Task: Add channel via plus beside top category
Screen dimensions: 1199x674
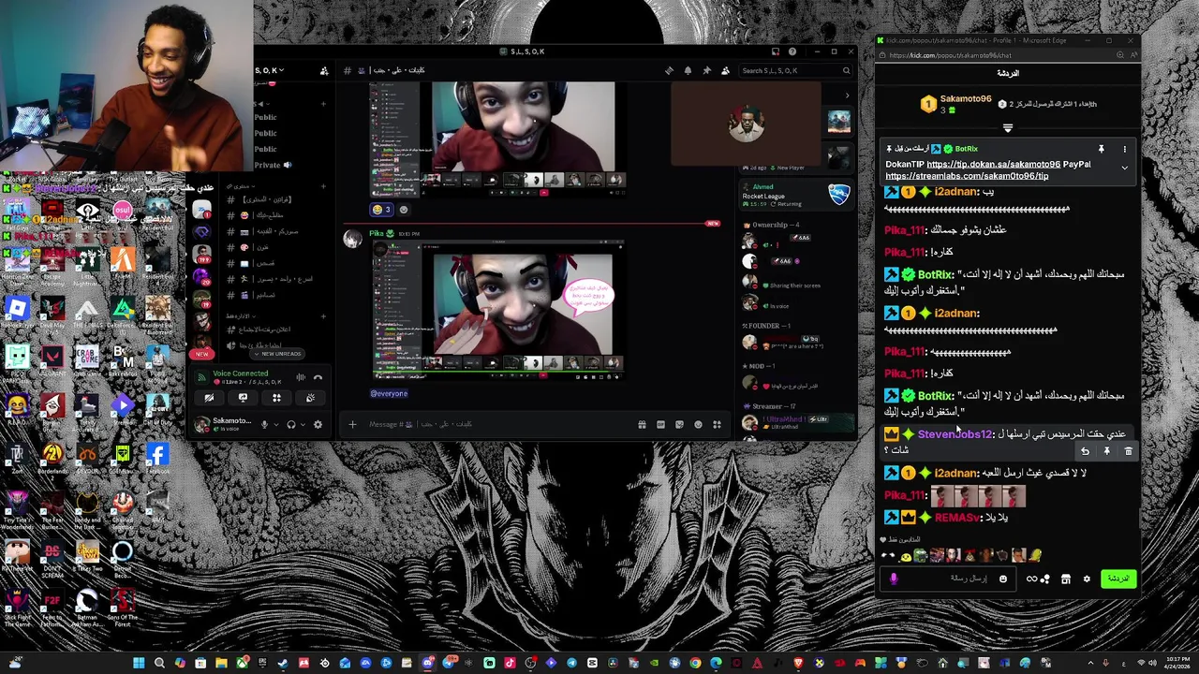Action: (x=323, y=104)
